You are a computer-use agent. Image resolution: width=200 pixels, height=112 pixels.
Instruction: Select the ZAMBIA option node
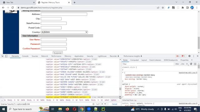[x=64, y=95]
